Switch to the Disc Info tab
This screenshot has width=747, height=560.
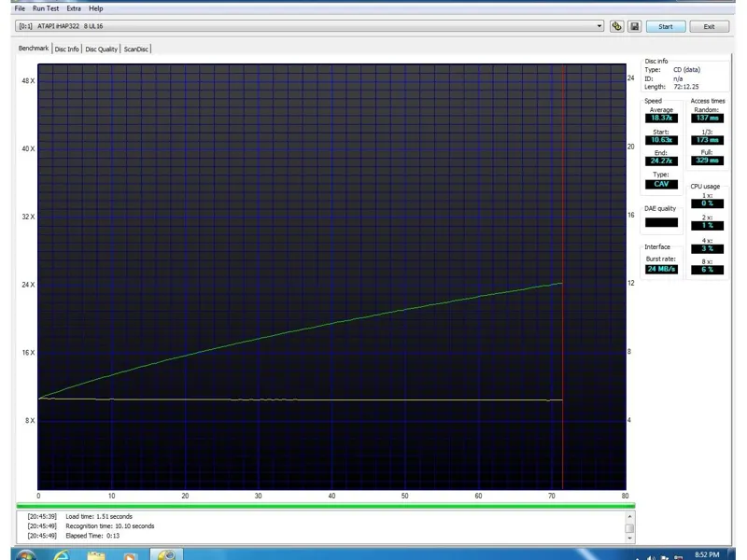(66, 49)
